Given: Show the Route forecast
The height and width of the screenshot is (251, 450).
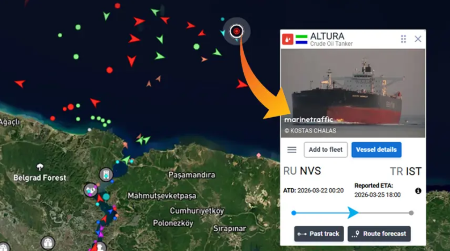Looking at the screenshot, I should click(x=379, y=234).
